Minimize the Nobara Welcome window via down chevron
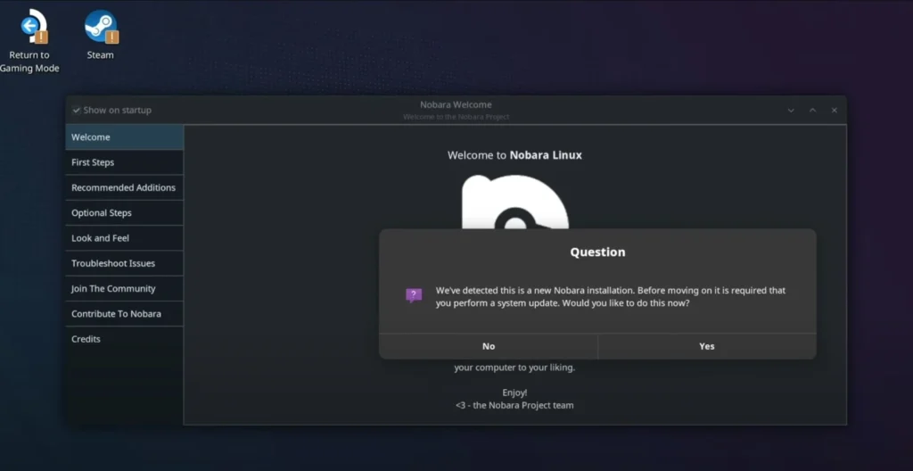 click(791, 111)
